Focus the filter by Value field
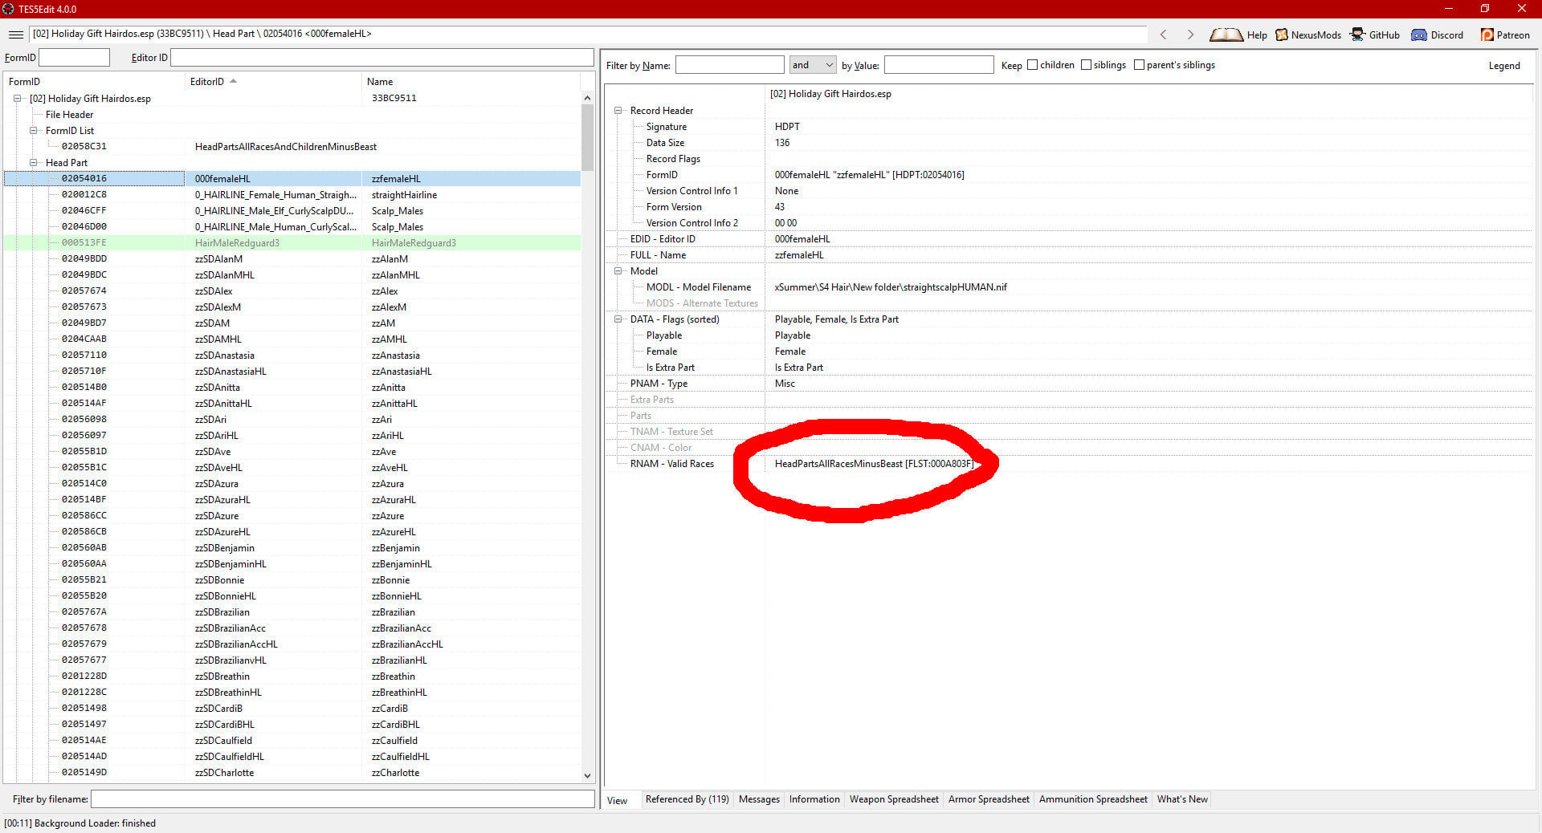Screen dimensions: 1542x833 coord(938,65)
